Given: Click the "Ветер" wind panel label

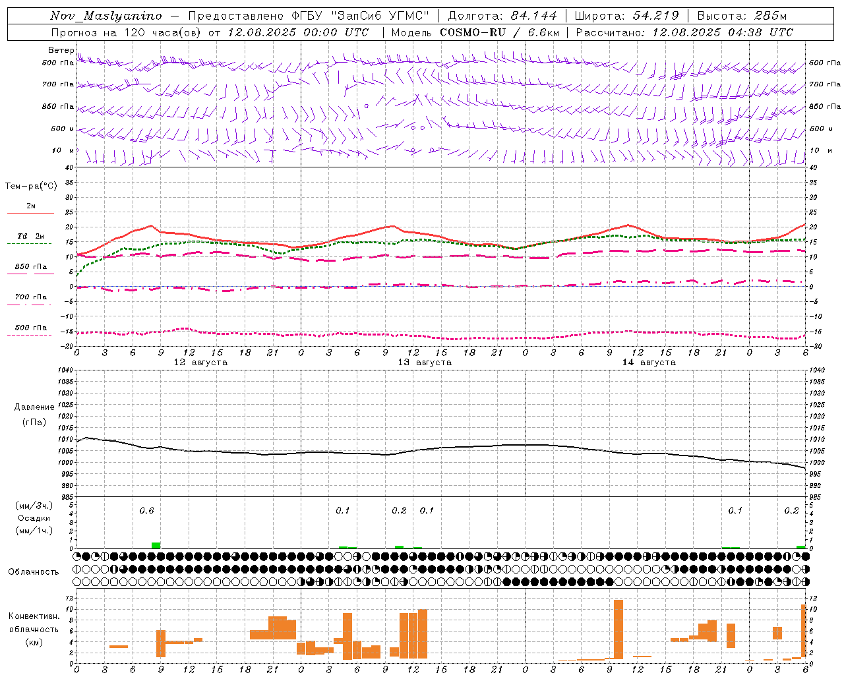Looking at the screenshot, I should click(61, 50).
